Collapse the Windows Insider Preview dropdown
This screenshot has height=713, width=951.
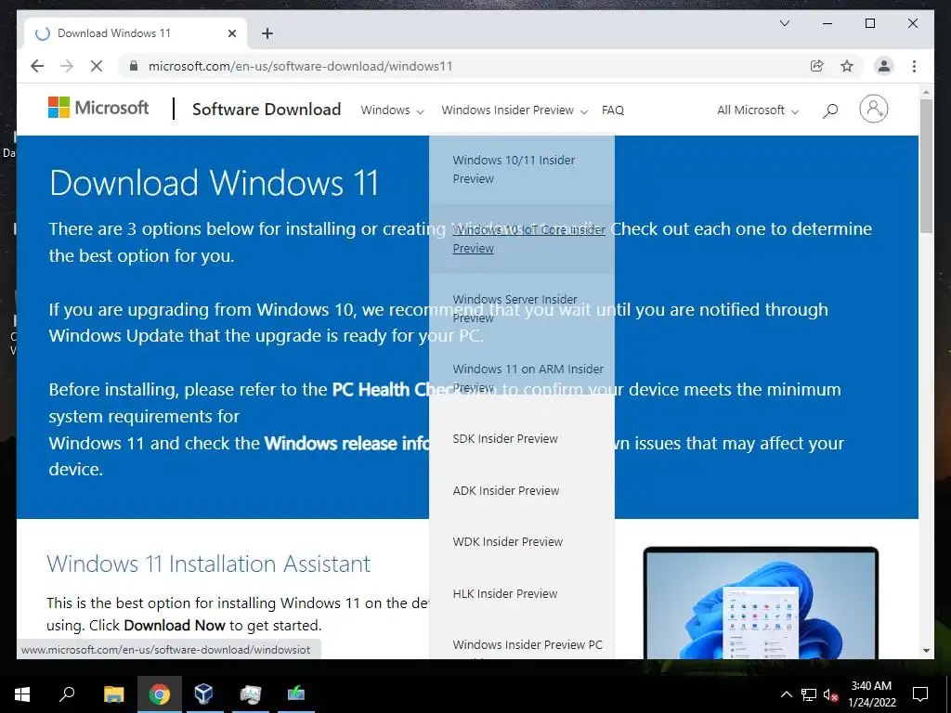pyautogui.click(x=515, y=110)
